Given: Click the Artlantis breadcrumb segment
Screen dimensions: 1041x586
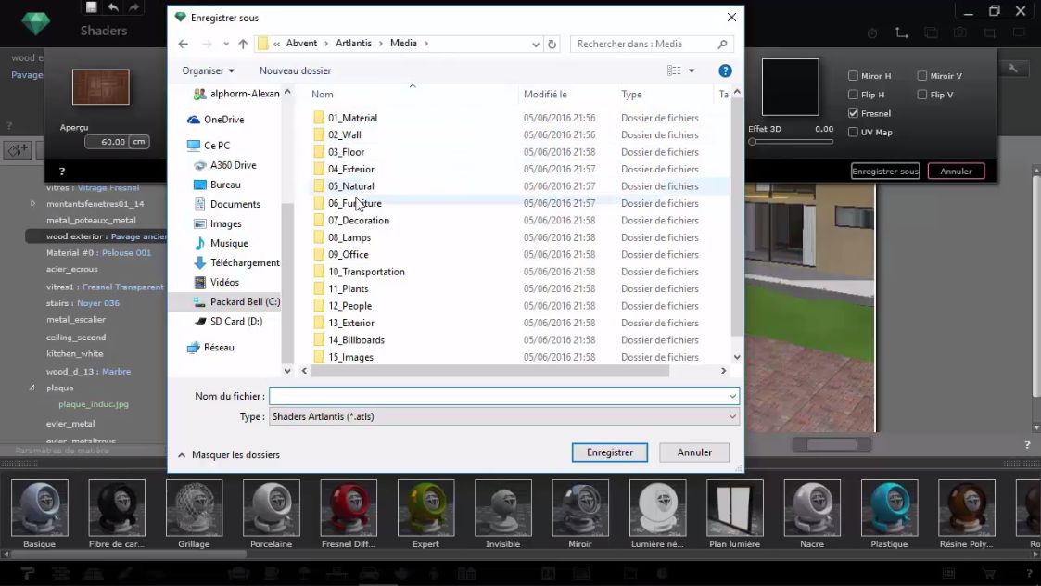Looking at the screenshot, I should click(x=353, y=44).
